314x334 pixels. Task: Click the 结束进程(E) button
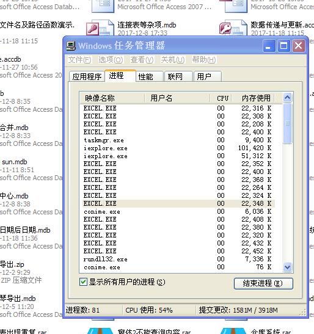[263, 283]
